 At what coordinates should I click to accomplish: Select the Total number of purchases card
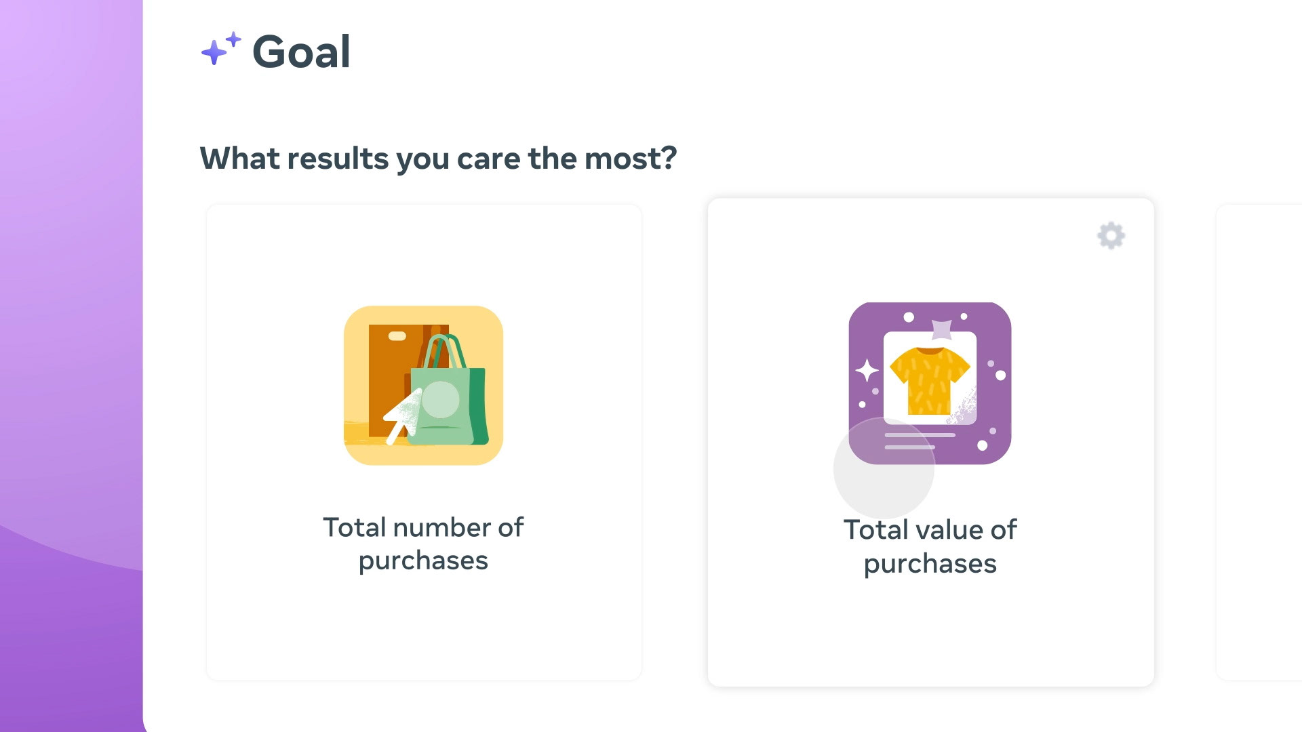(x=424, y=442)
